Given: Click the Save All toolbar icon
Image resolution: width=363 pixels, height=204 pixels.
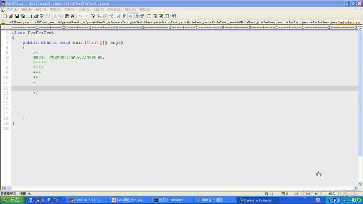Looking at the screenshot, I should tap(23, 16).
